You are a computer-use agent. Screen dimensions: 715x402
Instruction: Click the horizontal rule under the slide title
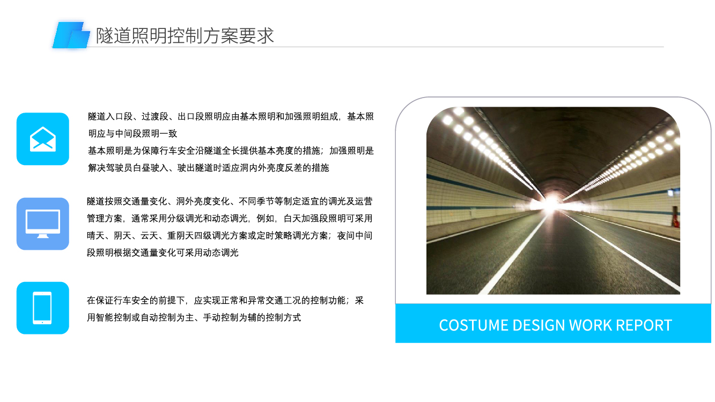[375, 47]
